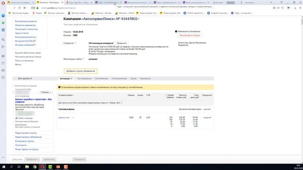
Task: Select 'Все группы' tab
Action: [x=25, y=78]
